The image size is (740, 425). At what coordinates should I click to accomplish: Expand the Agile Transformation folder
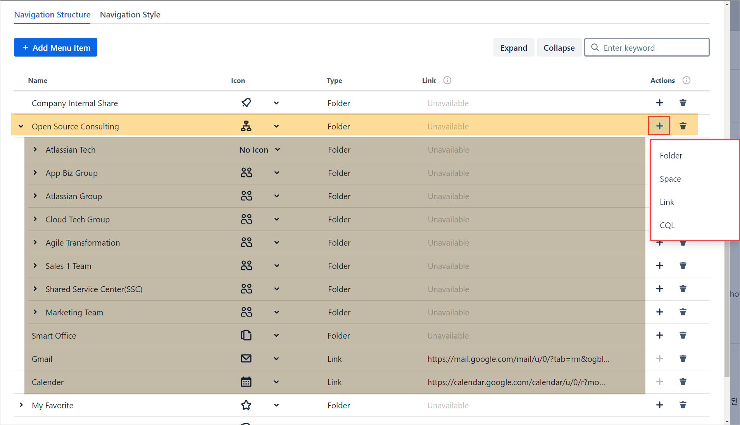tap(35, 243)
